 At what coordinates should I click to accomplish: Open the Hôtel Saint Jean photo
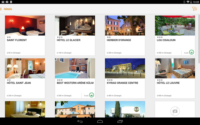click(x=25, y=68)
